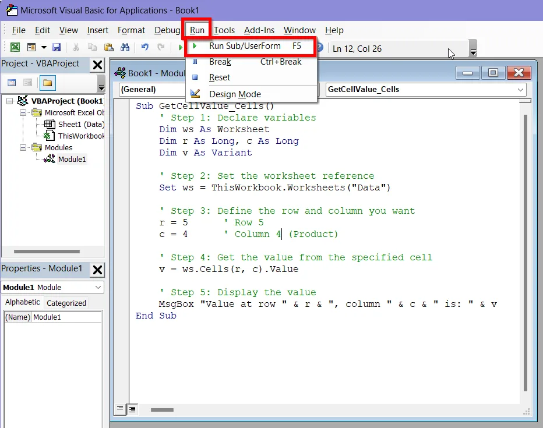543x428 pixels.
Task: Click code window horizontal scrollbar thumb
Action: [162, 410]
